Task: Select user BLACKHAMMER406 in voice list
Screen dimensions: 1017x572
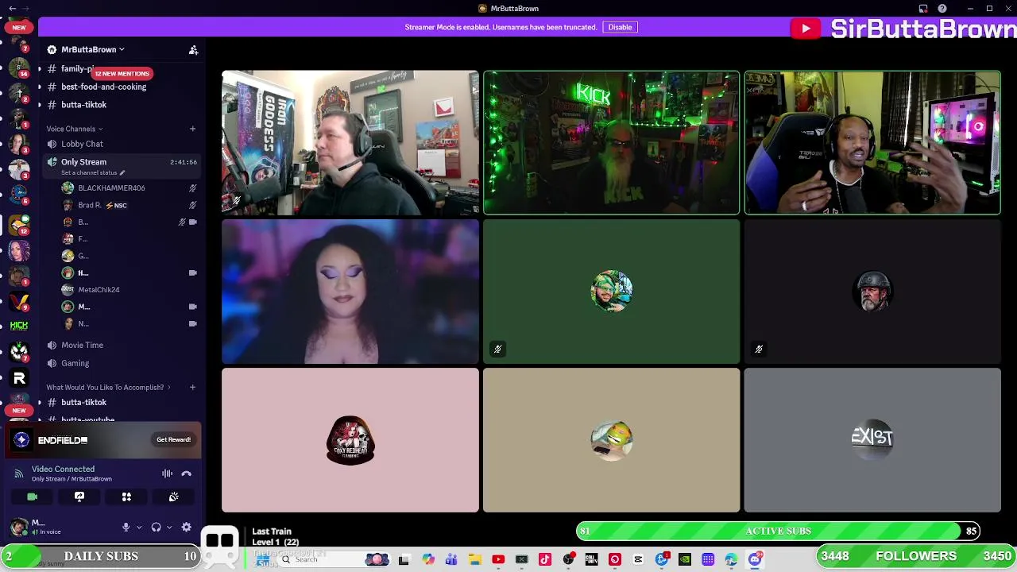Action: click(x=111, y=188)
